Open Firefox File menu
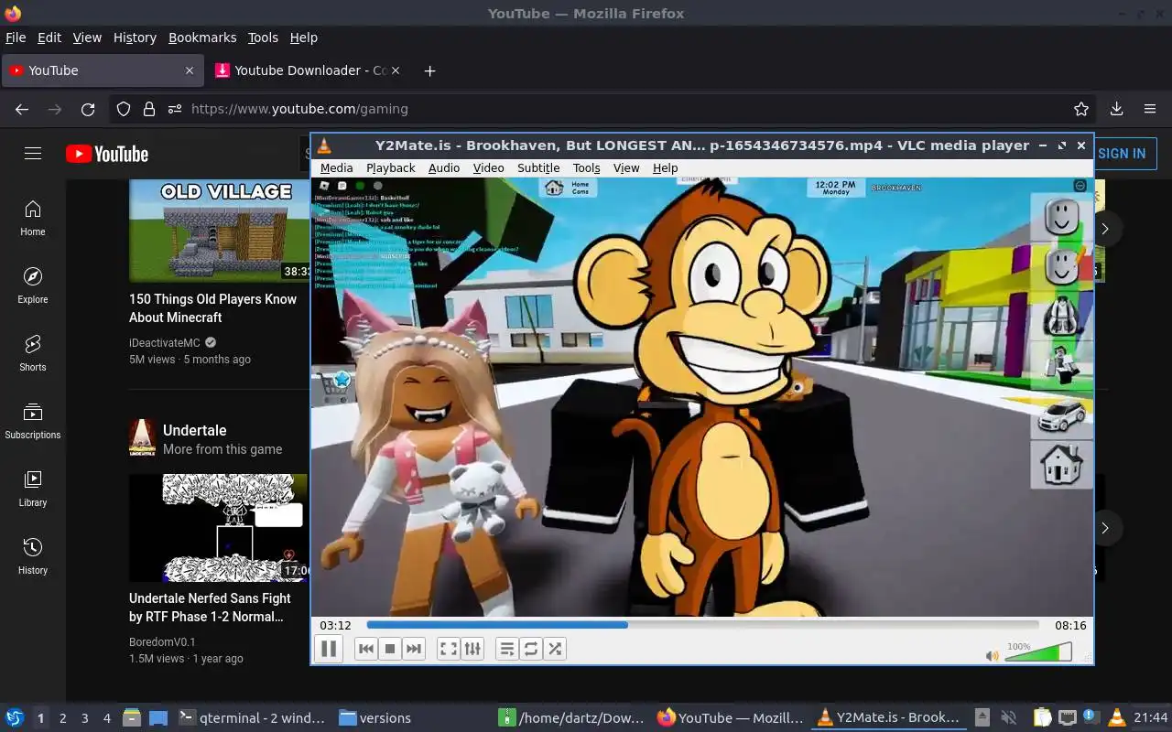Image resolution: width=1172 pixels, height=732 pixels. coord(16,38)
